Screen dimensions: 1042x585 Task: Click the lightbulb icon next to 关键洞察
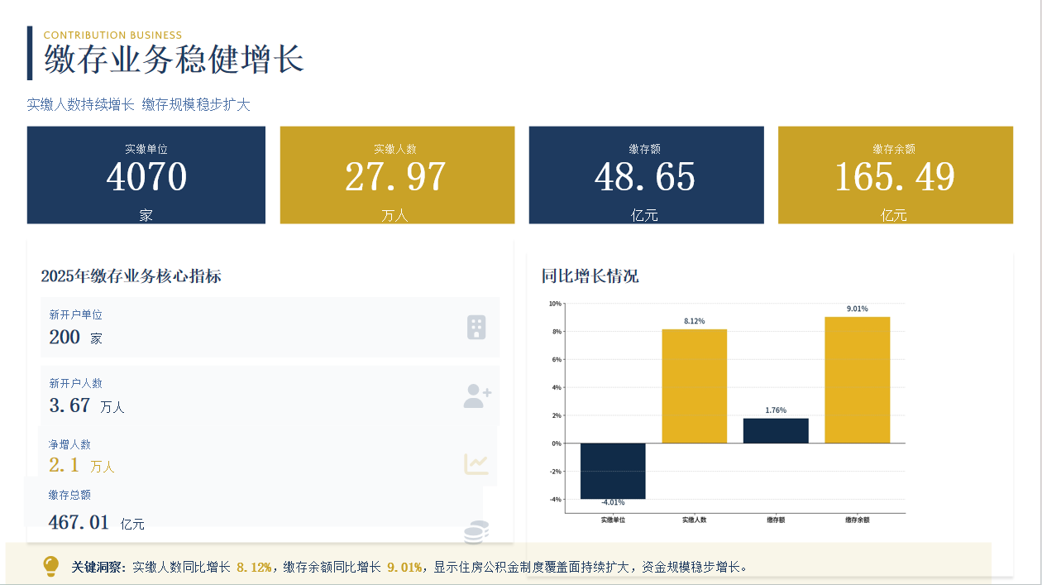coord(51,567)
